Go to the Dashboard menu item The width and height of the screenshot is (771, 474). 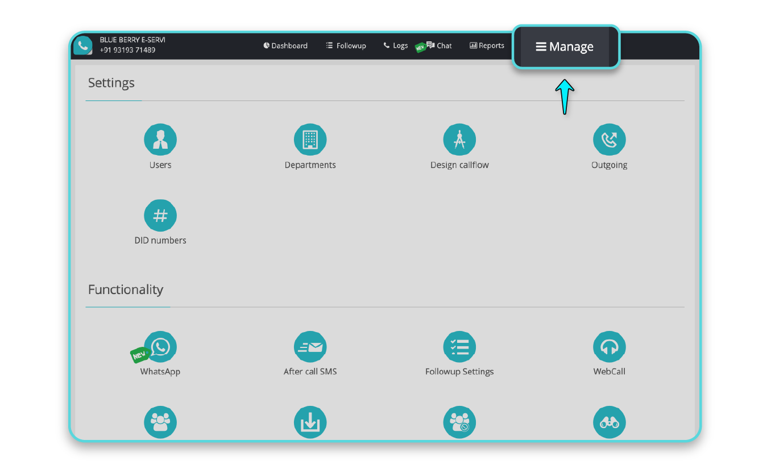click(285, 45)
